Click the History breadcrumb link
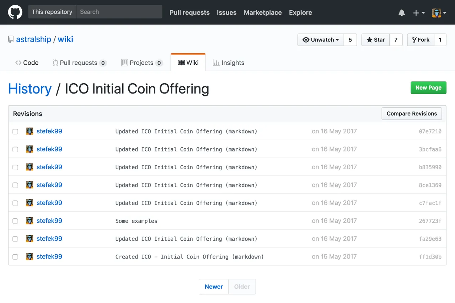455x303 pixels. (30, 89)
